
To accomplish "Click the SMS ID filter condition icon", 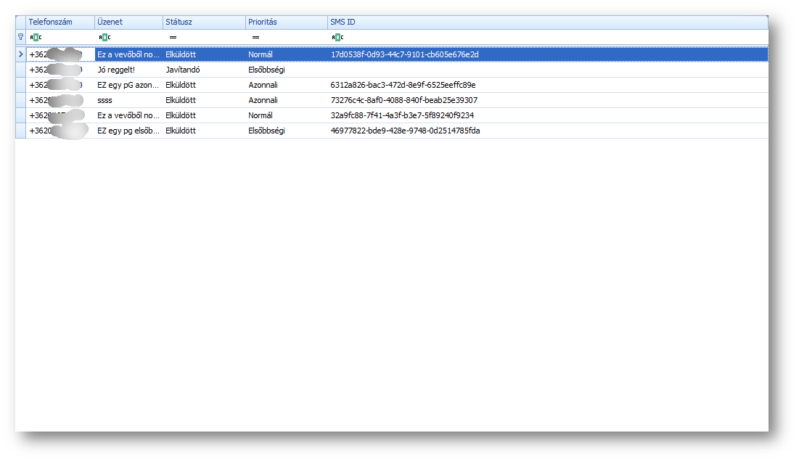I will (x=337, y=37).
